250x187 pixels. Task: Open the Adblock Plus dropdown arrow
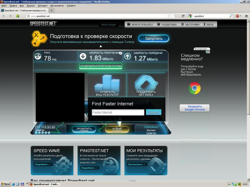[241, 16]
